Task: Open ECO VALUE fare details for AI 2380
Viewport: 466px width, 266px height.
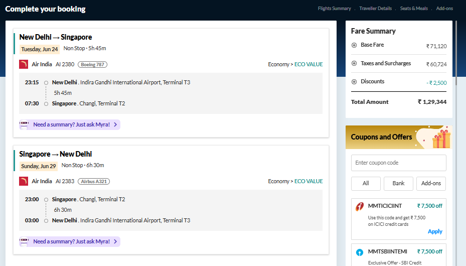Action: click(308, 64)
